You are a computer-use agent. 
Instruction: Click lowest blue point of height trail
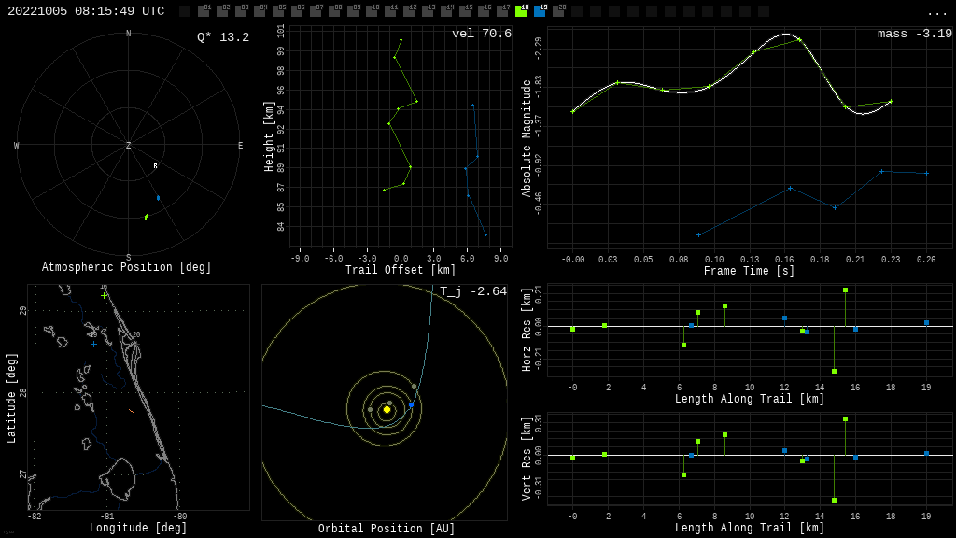coord(485,234)
